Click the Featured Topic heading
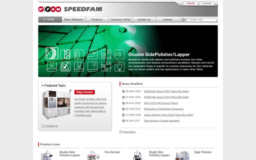The image size is (256, 160). pos(55,86)
